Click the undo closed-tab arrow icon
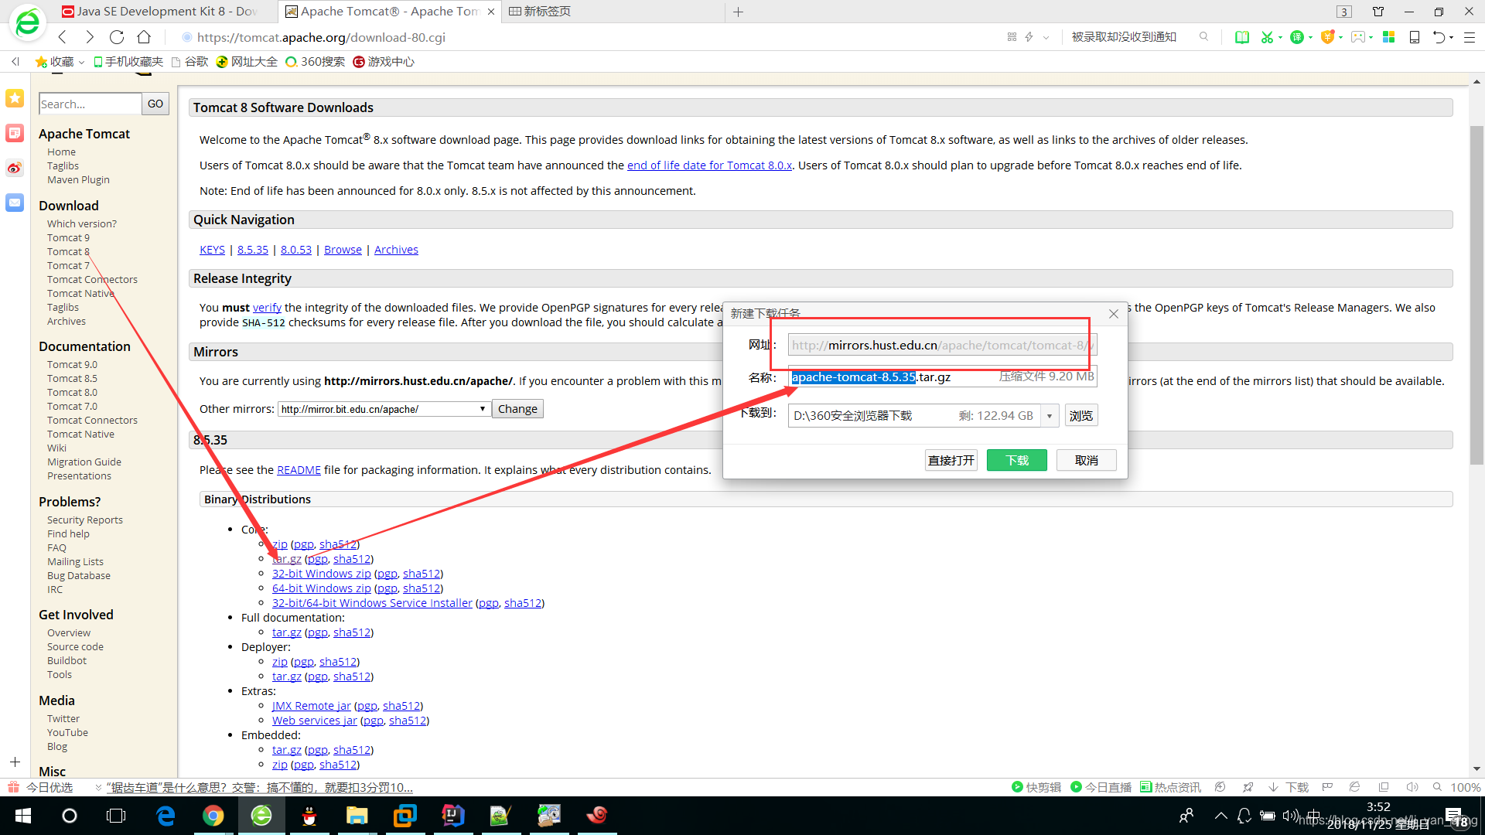1485x835 pixels. point(1439,37)
